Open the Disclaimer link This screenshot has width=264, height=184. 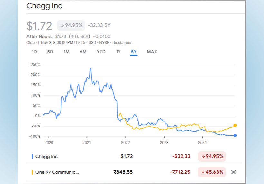pos(123,43)
